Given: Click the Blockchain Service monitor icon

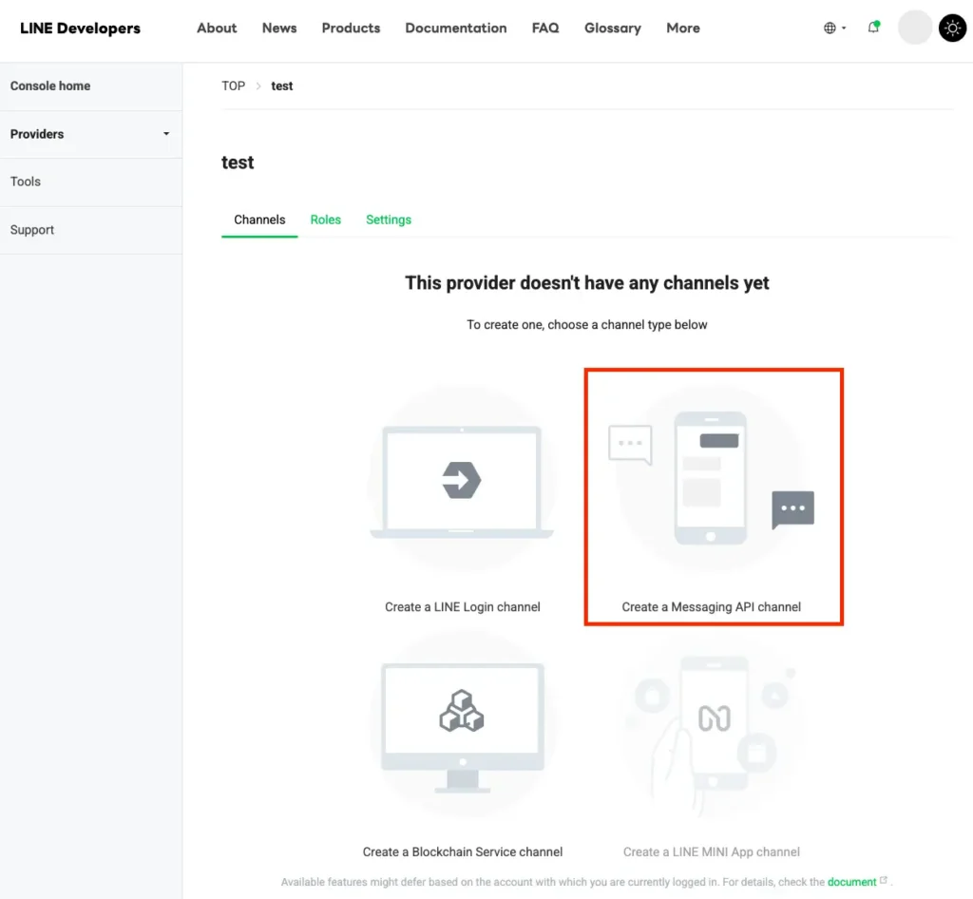Looking at the screenshot, I should click(463, 727).
